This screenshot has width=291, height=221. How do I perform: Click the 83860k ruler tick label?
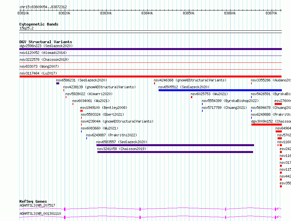click(x=230, y=13)
